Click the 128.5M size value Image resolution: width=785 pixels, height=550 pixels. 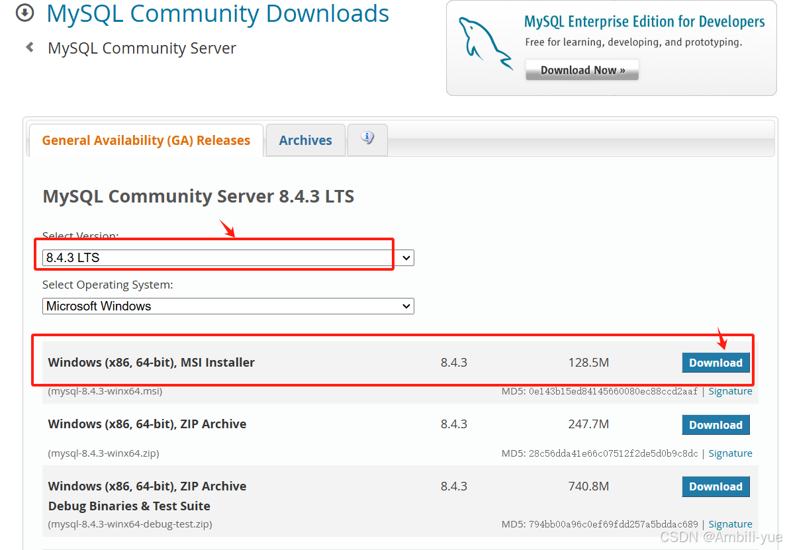(588, 362)
